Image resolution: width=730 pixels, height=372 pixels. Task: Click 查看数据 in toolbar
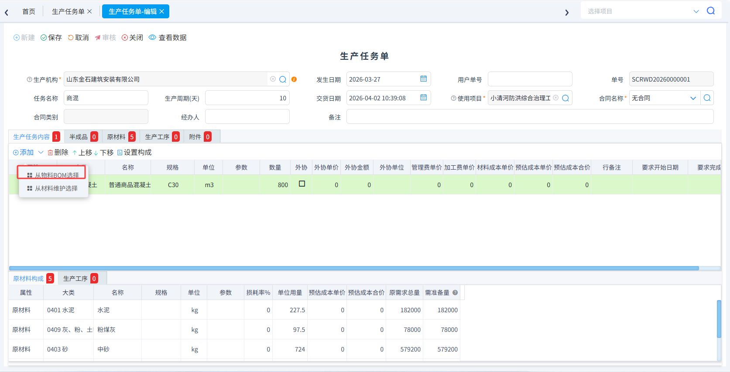pos(168,38)
